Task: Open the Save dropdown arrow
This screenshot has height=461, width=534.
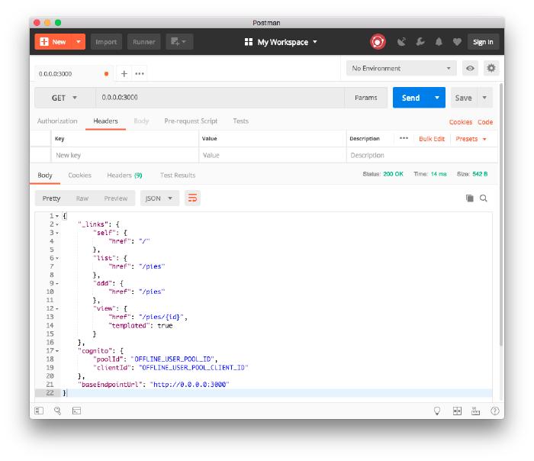Action: click(484, 98)
